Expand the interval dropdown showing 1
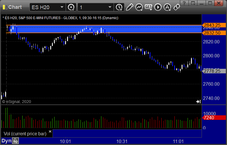This screenshot has width=227, height=145. 96,7
